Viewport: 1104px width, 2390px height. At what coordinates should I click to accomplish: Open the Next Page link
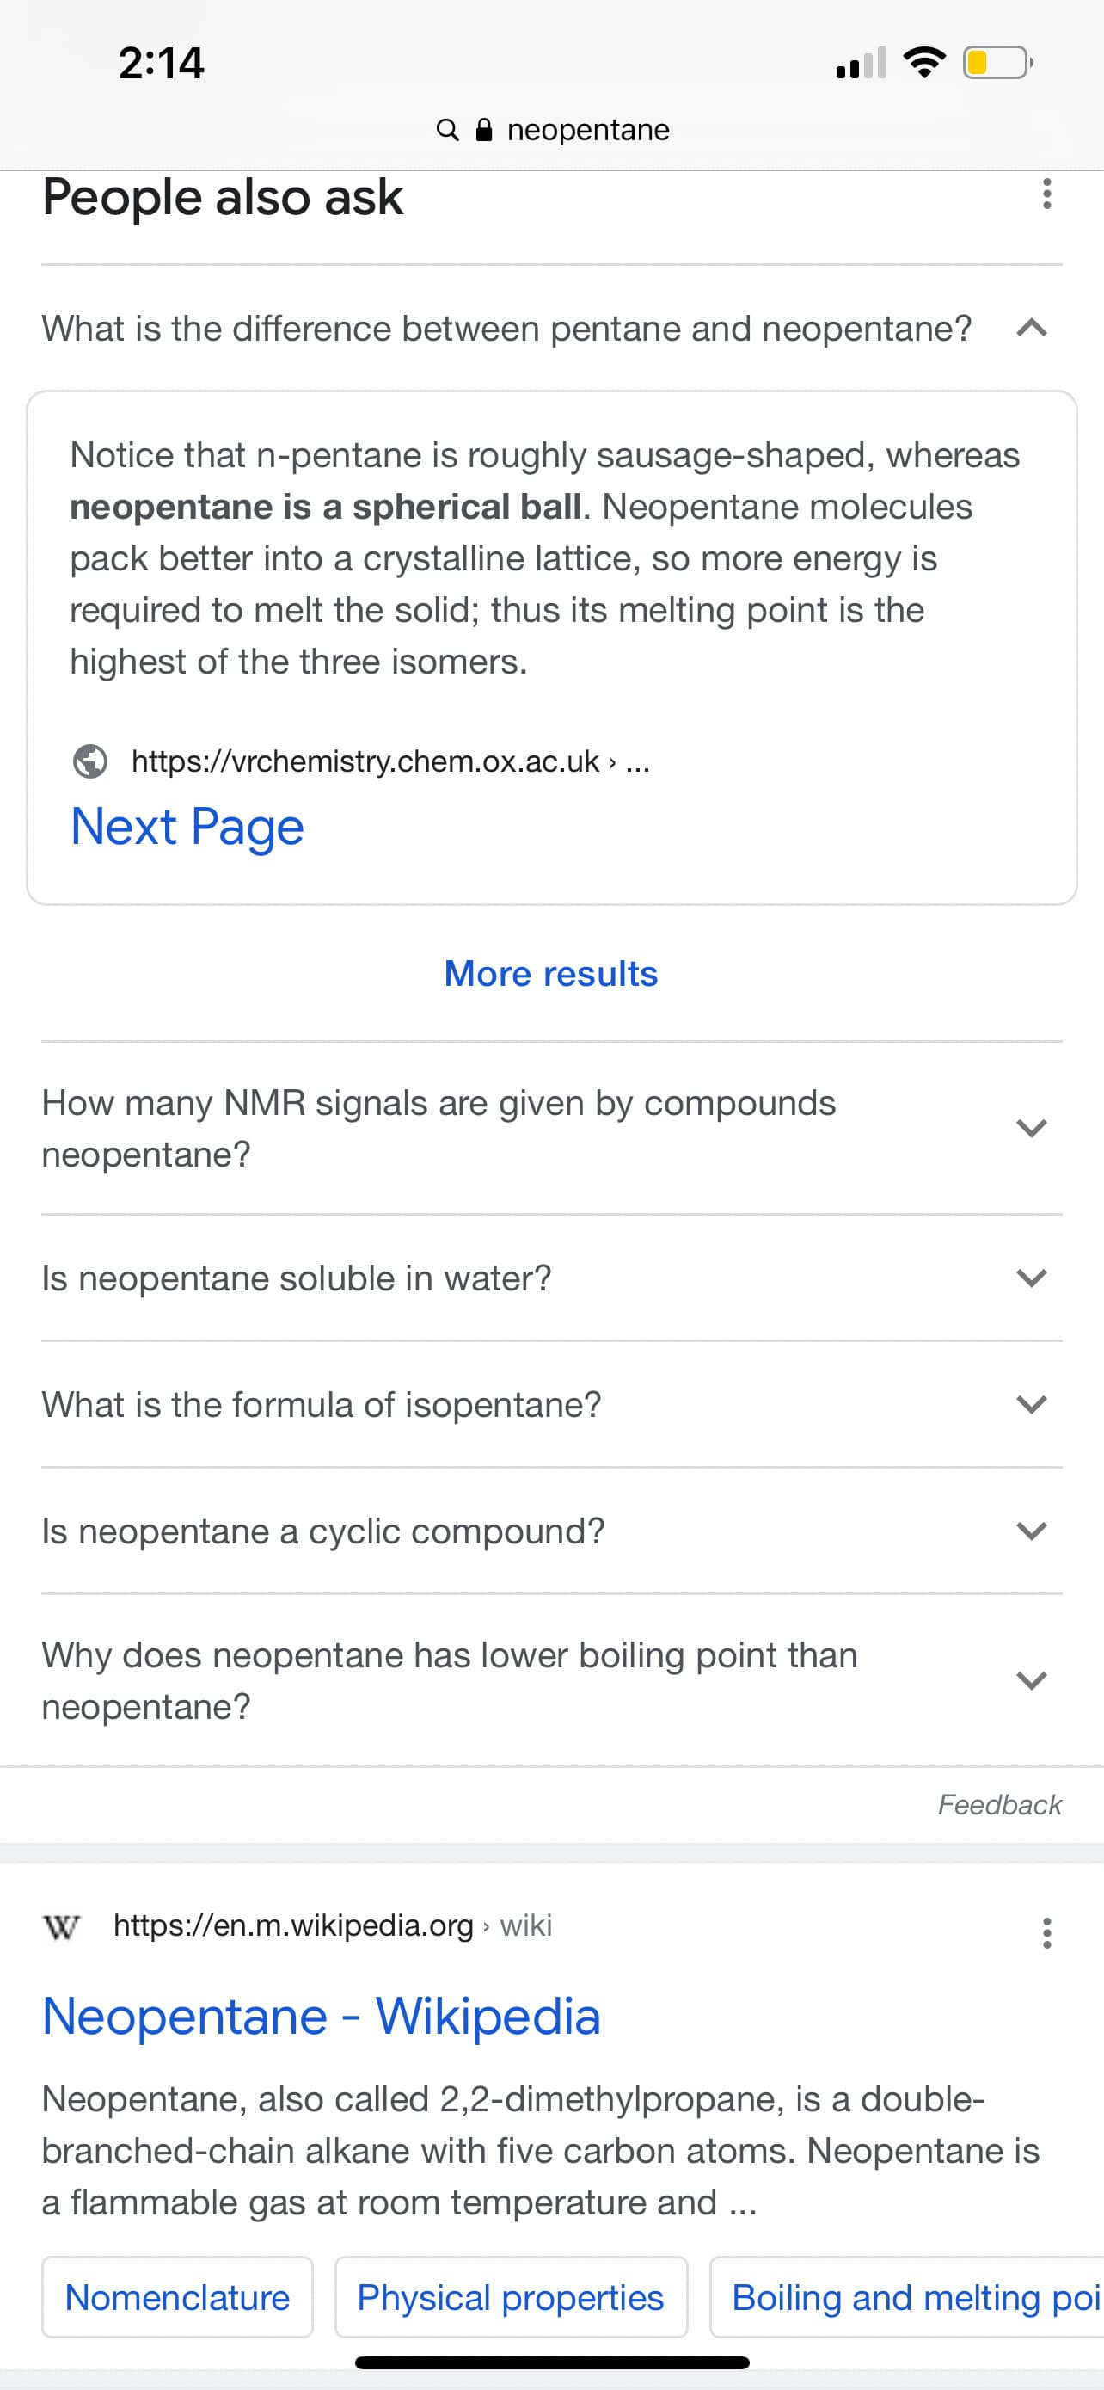(187, 827)
